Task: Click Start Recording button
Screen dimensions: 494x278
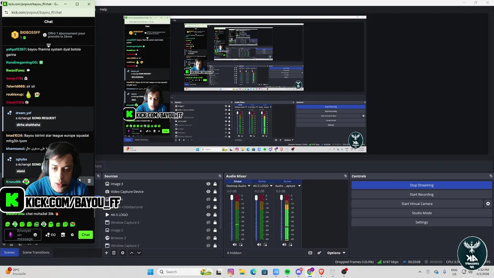Action: [x=421, y=194]
